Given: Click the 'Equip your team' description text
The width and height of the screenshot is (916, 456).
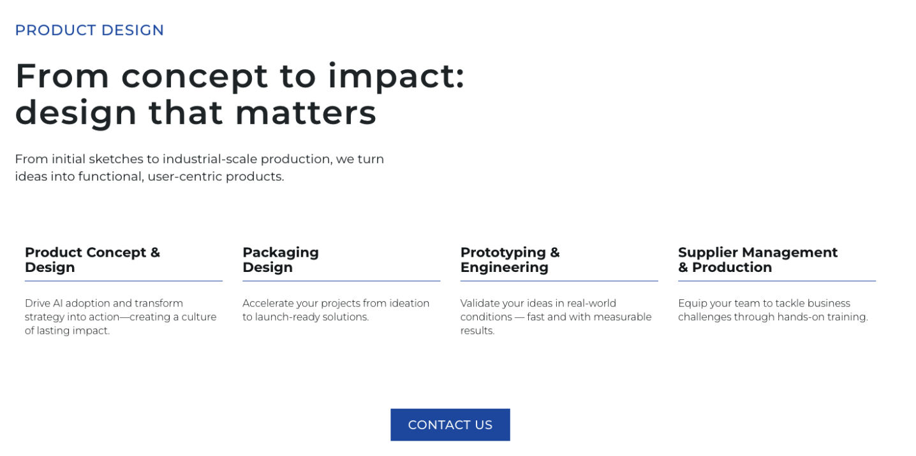Looking at the screenshot, I should (772, 310).
